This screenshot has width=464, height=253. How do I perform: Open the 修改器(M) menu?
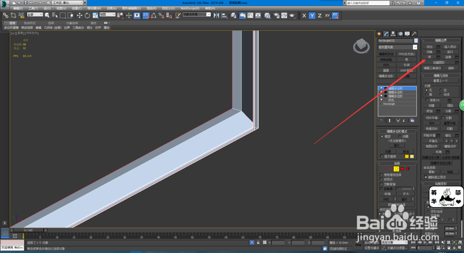click(x=94, y=8)
